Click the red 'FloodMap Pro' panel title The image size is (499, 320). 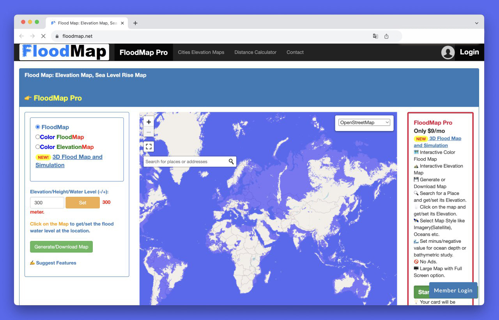coord(433,123)
